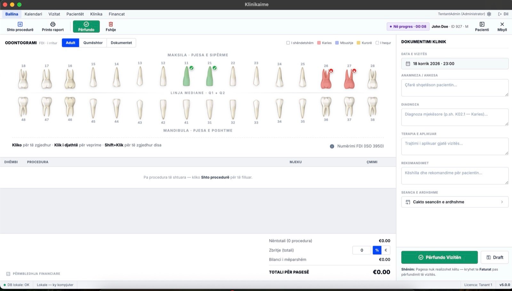512x291 pixels.
Task: Select lower molar tooth 38
Action: pyautogui.click(x=372, y=107)
